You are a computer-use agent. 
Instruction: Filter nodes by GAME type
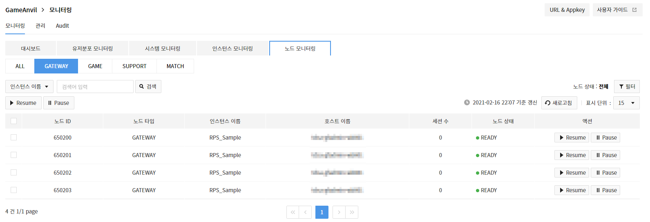95,66
